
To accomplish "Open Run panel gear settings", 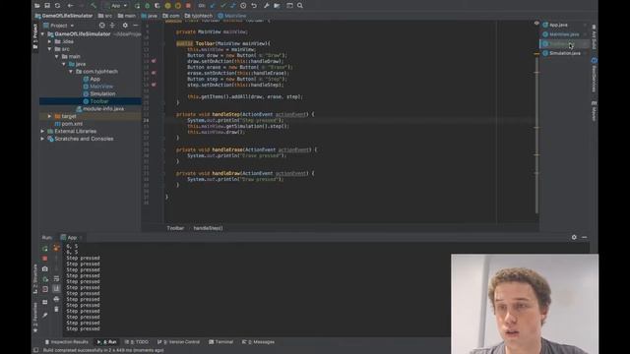I will [x=574, y=237].
